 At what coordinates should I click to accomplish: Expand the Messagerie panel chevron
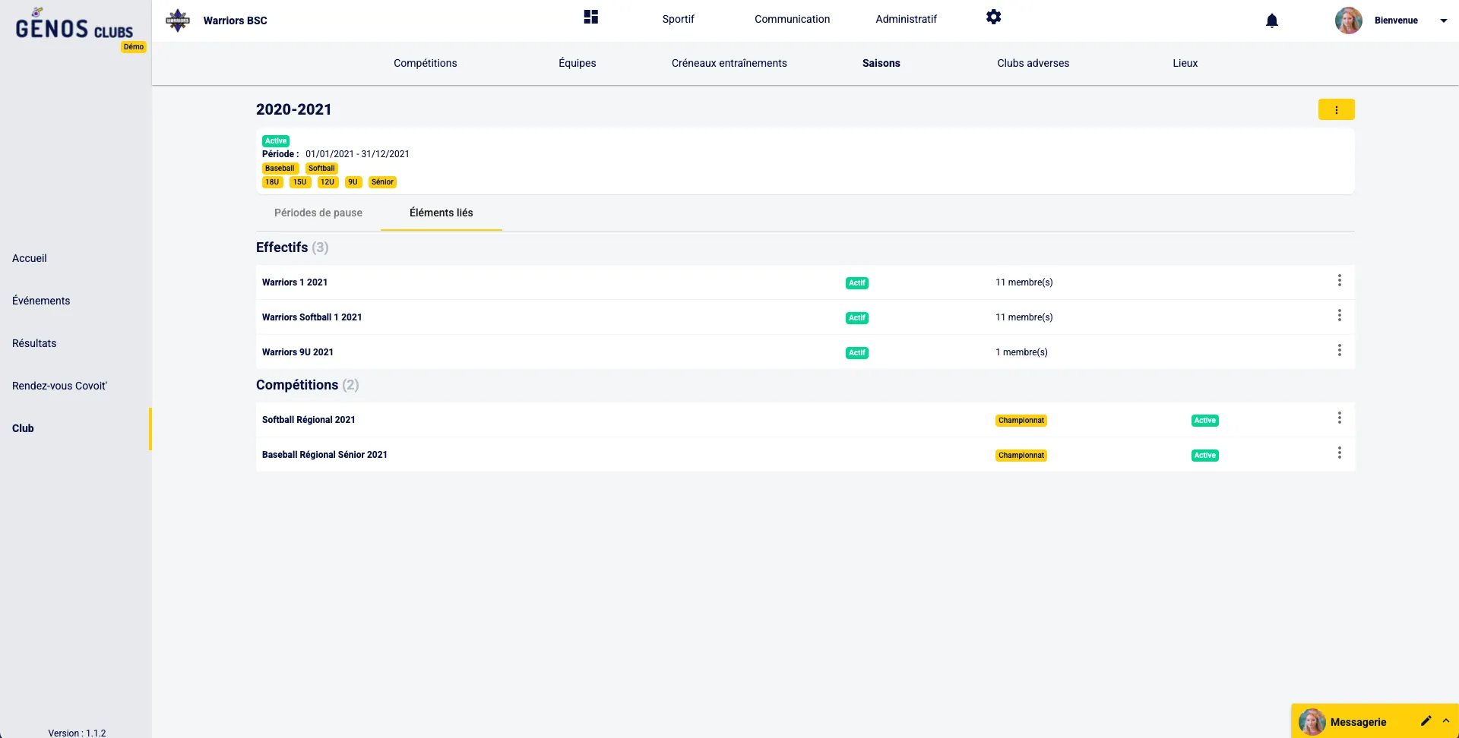click(x=1445, y=721)
